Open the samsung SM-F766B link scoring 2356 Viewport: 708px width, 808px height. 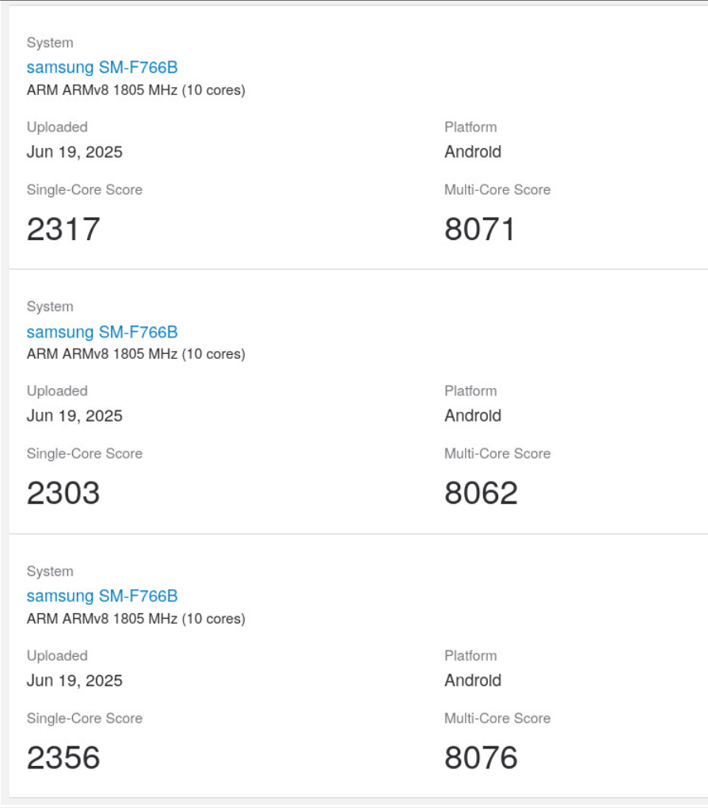102,596
